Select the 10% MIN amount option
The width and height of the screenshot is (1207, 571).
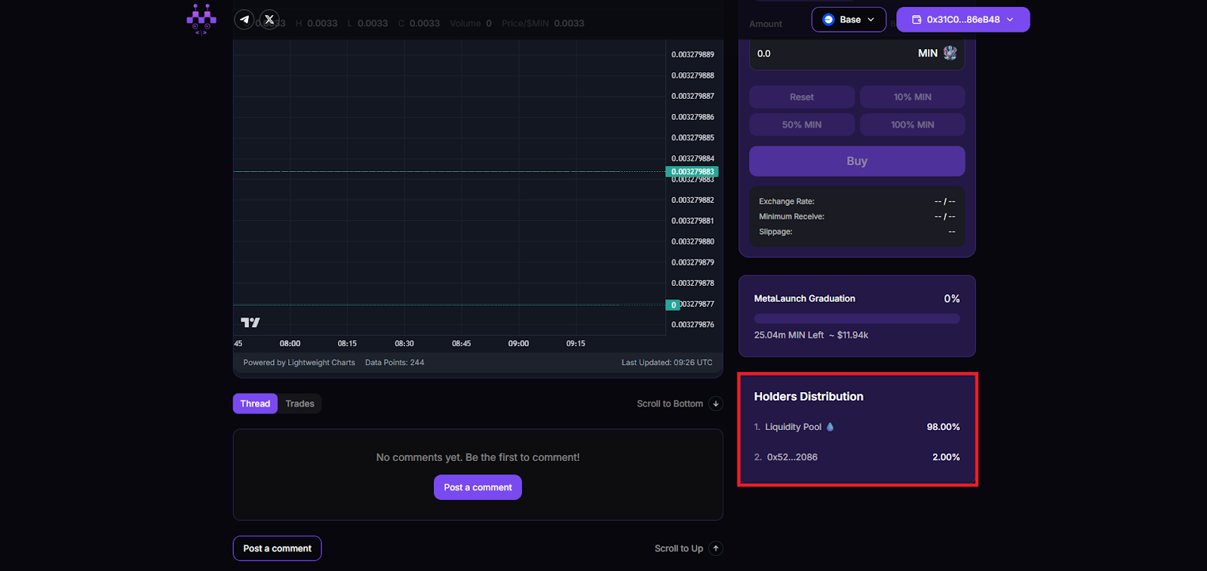[x=912, y=97]
